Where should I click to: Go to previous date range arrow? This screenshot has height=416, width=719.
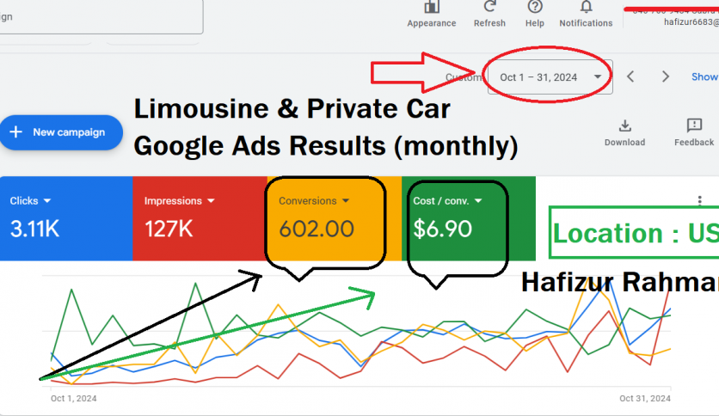[630, 76]
